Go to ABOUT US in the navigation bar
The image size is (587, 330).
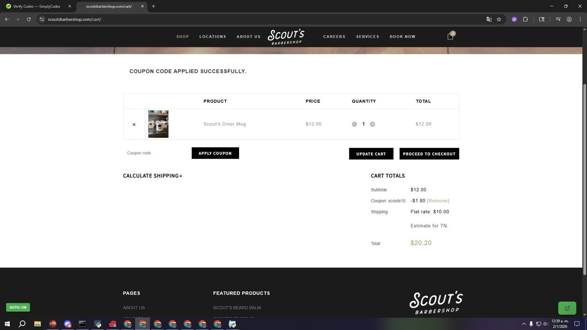[248, 37]
